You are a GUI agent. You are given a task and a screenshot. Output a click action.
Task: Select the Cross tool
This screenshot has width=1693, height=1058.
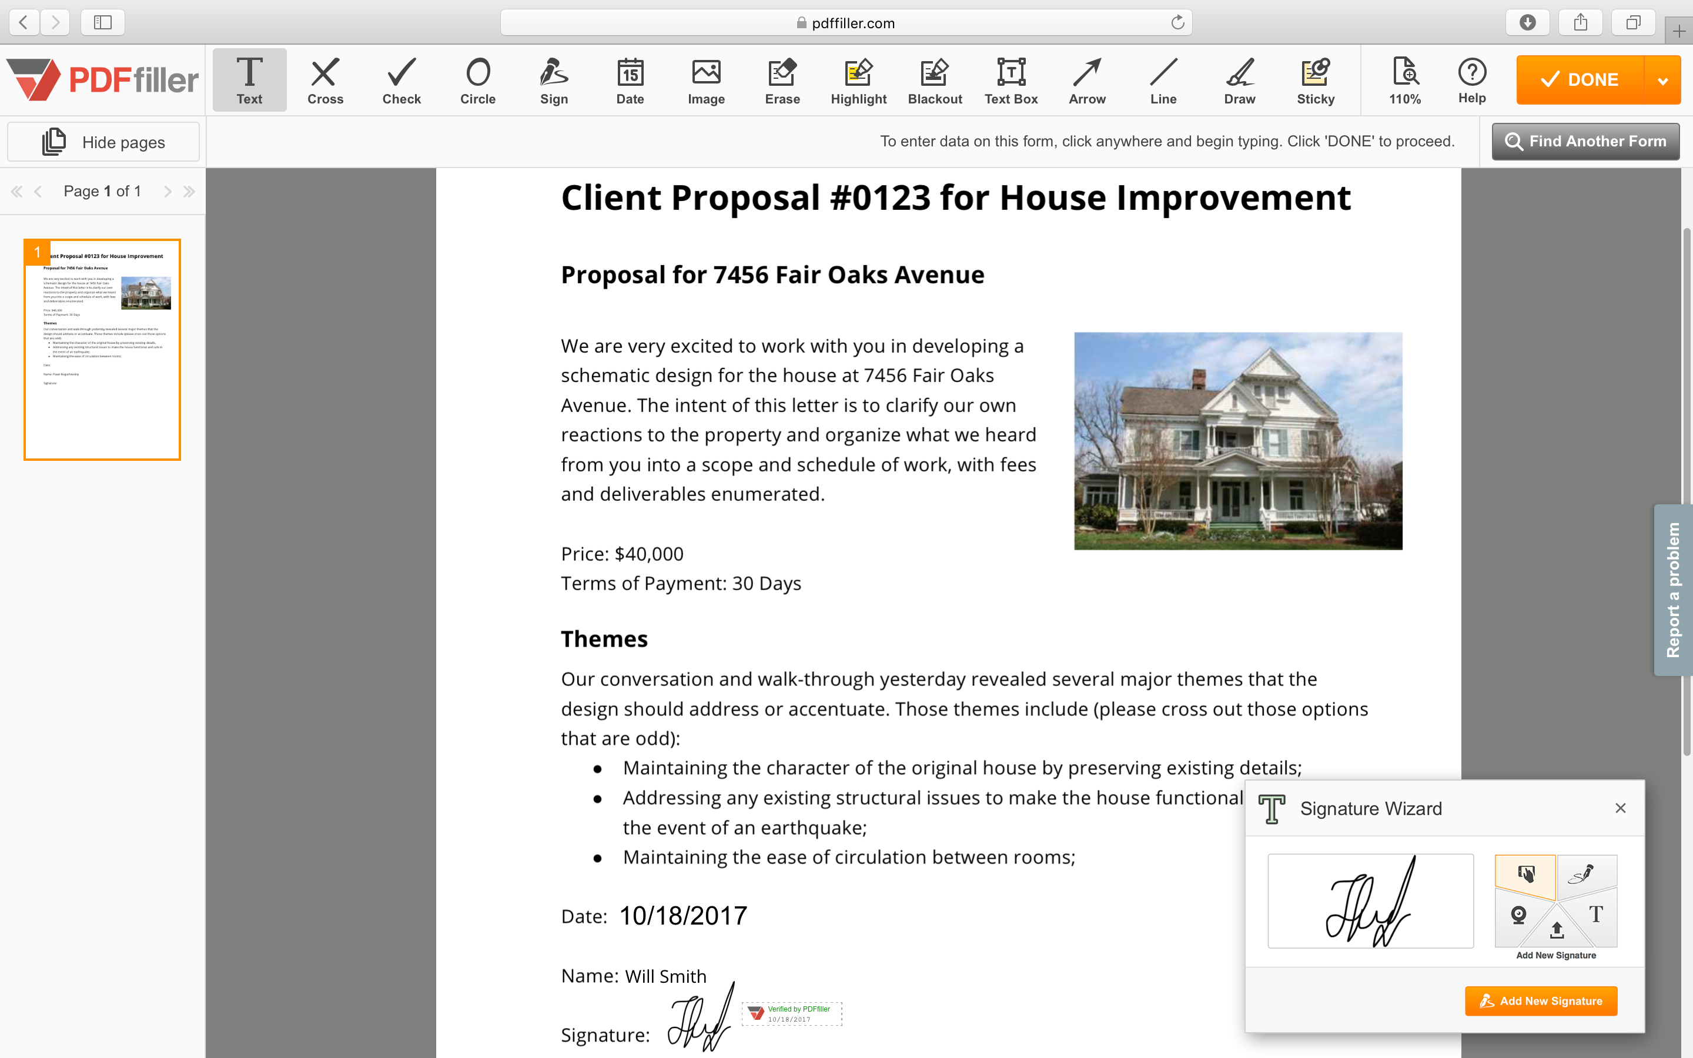[x=324, y=81]
